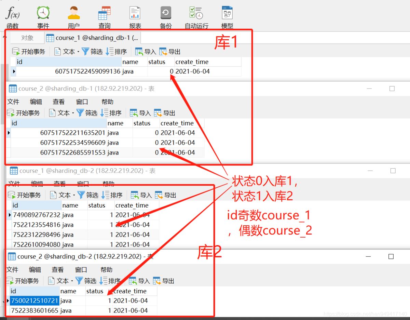The image size is (410, 320).
Task: Click 排序 in course_2 sharding_db-1 window
Action: 111,113
